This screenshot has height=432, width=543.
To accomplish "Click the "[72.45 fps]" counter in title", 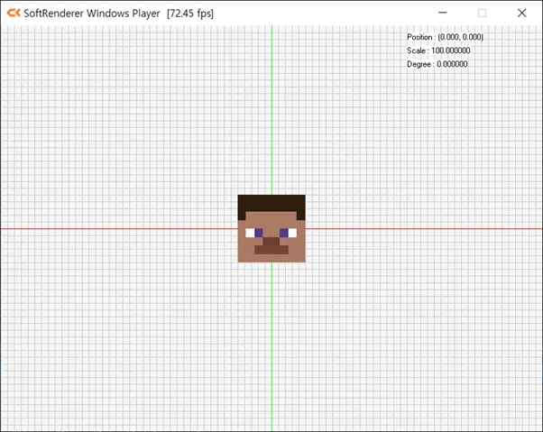I will (x=190, y=14).
